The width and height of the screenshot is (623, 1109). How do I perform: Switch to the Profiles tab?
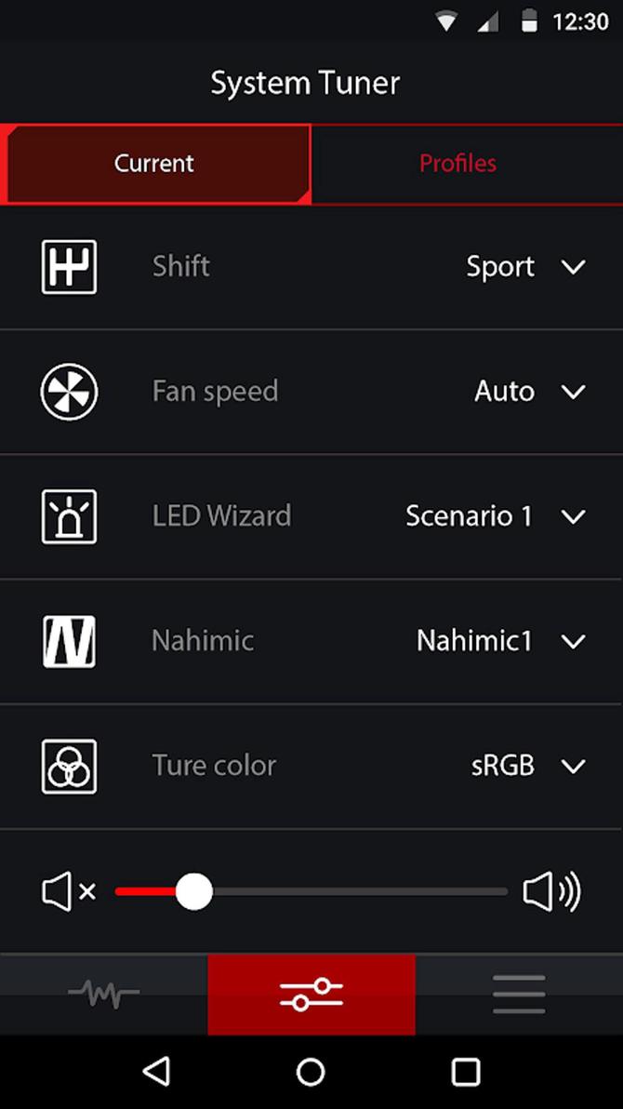[458, 164]
